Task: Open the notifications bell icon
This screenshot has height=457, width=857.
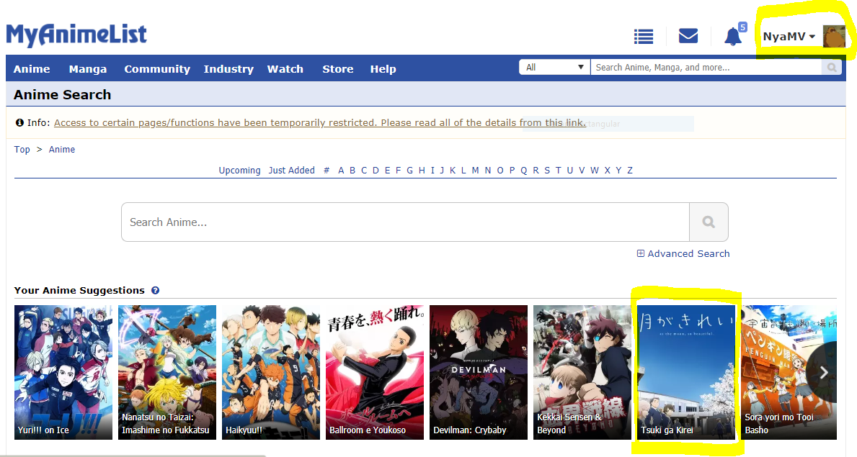Action: click(733, 37)
